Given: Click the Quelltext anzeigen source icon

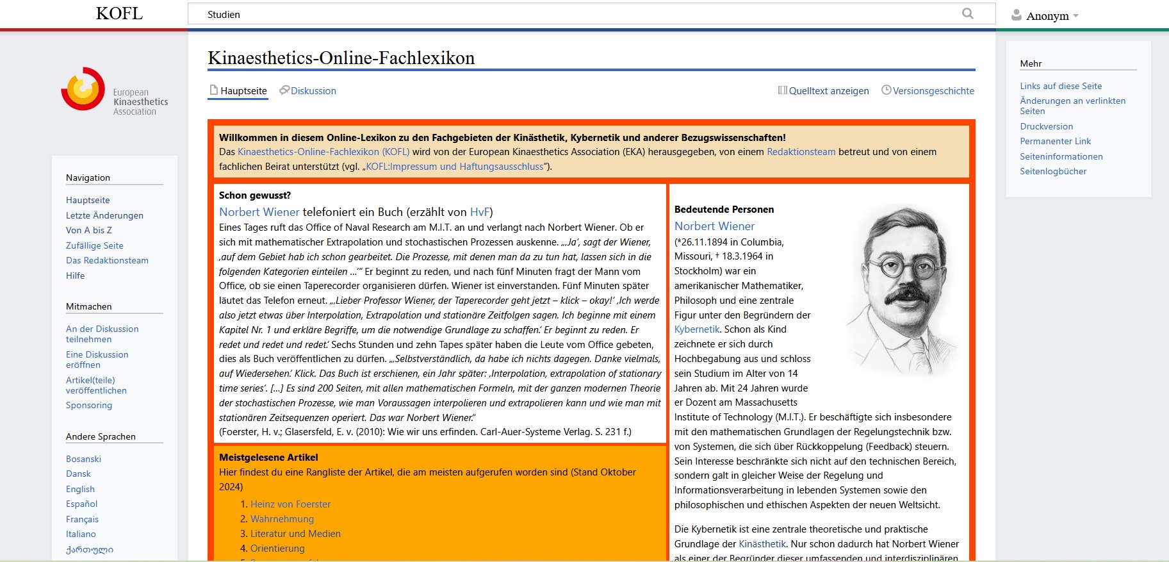Looking at the screenshot, I should coord(782,90).
